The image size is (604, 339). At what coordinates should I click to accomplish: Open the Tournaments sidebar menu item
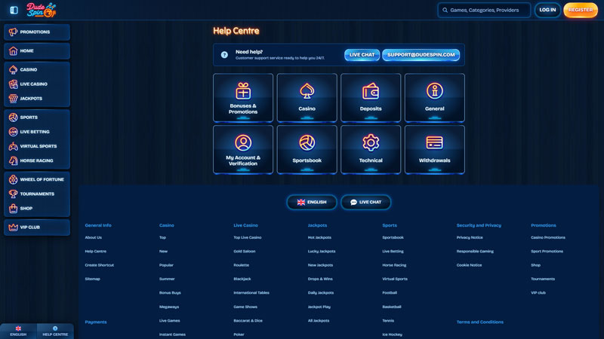[37, 194]
